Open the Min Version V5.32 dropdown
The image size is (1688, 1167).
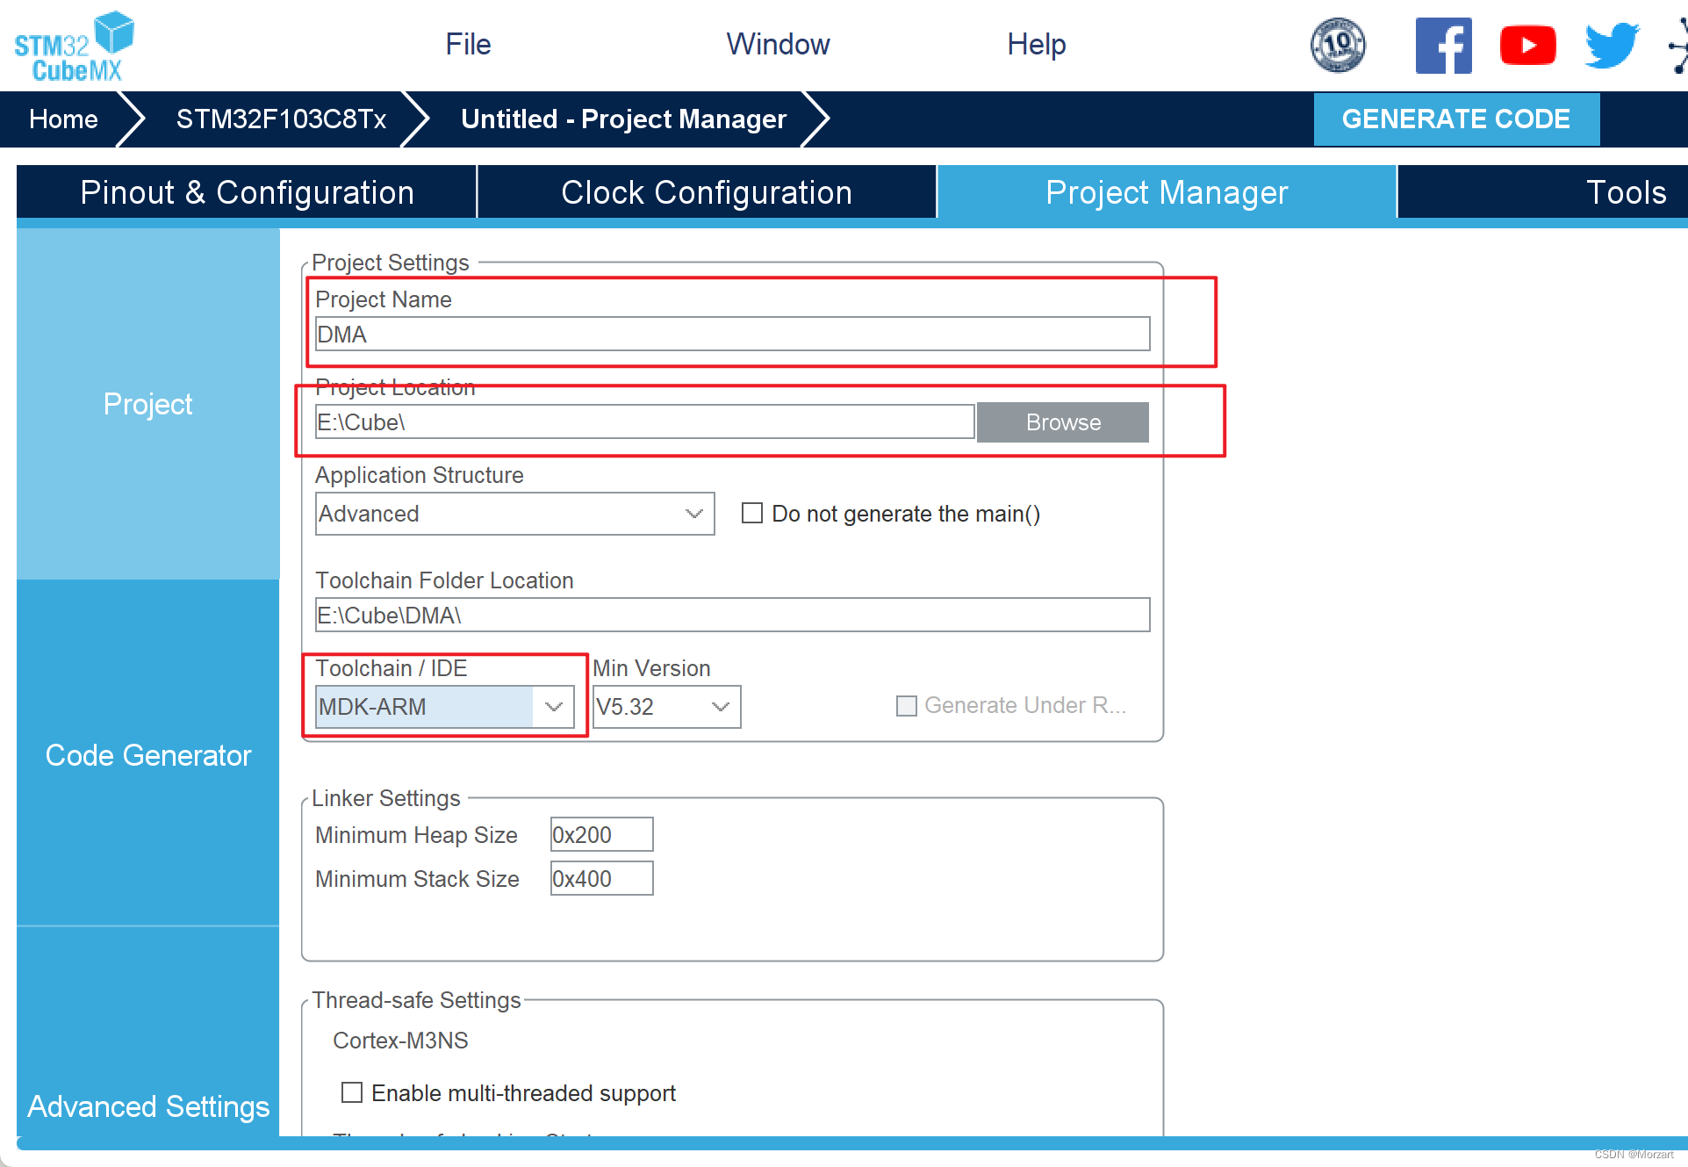coord(666,707)
